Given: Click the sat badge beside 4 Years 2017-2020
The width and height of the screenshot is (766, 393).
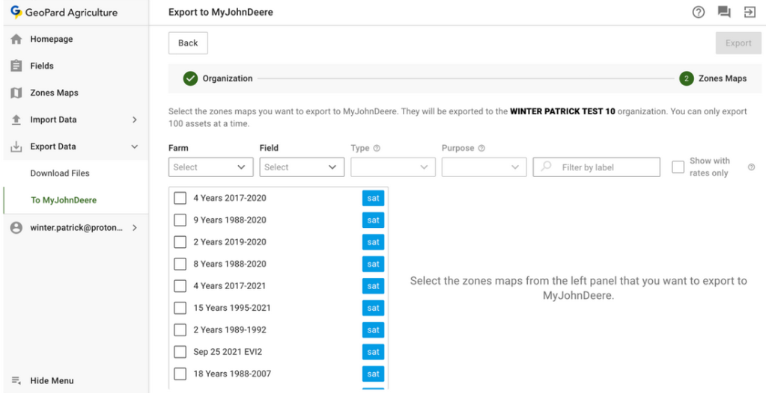Looking at the screenshot, I should click(x=373, y=198).
